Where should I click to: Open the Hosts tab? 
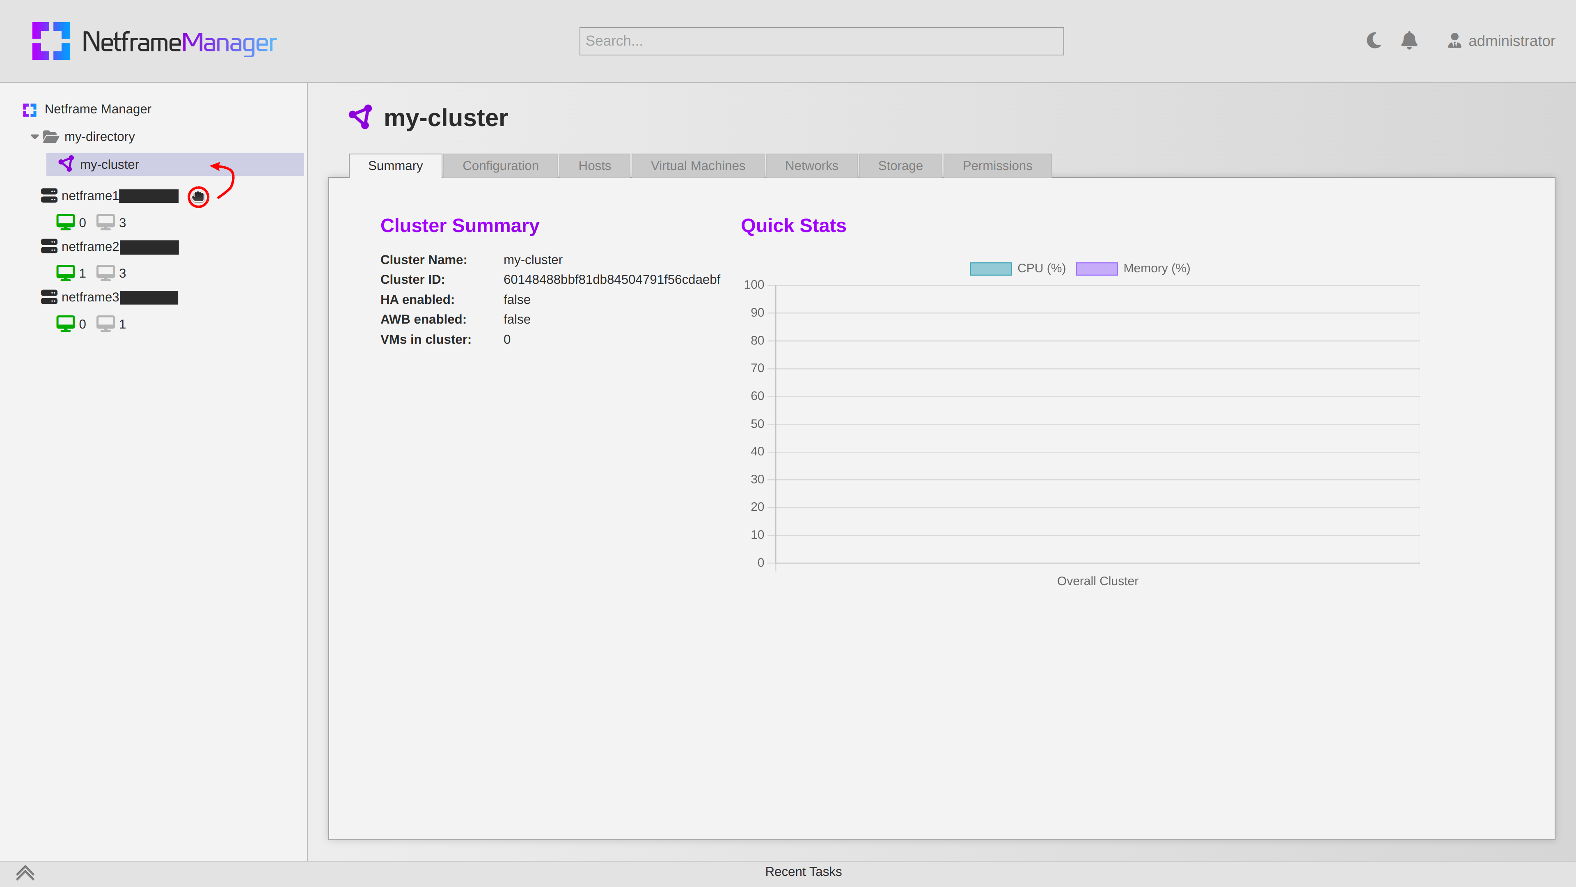[595, 166]
